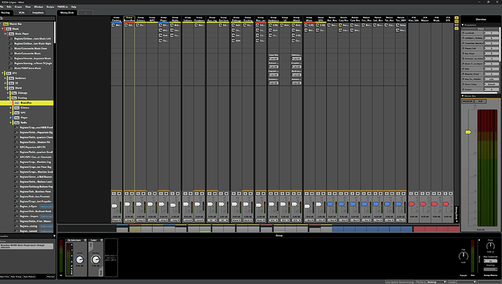Collapse the Music group in the routing tree

(x=3, y=29)
